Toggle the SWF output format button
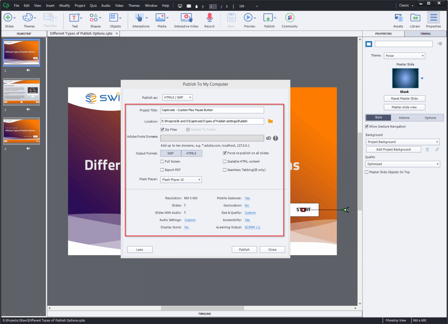 [171, 153]
